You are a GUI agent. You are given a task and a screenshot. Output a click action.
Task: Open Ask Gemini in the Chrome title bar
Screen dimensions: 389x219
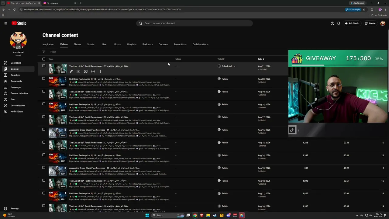357,3
